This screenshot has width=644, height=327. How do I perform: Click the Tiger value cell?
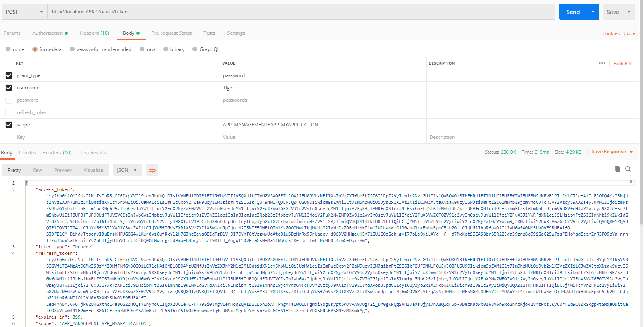coord(323,88)
